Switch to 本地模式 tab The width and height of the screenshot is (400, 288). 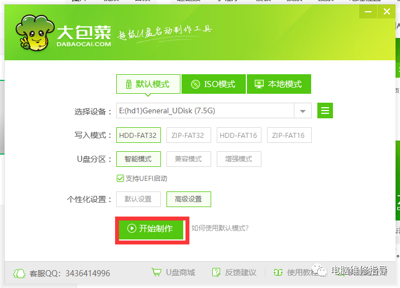coord(279,84)
